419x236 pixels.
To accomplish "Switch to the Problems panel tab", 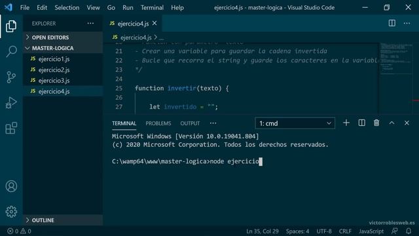I will tap(158, 123).
